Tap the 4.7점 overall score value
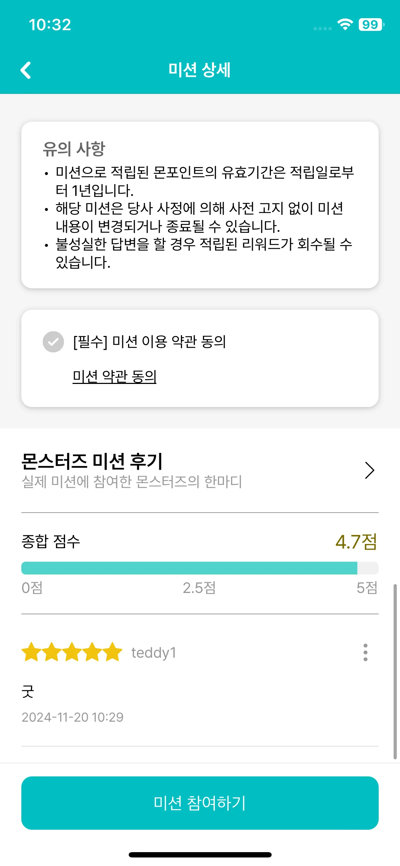 coord(356,542)
